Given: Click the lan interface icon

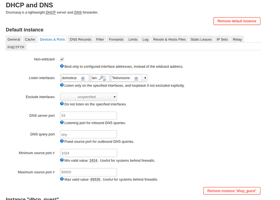Looking at the screenshot, I should coord(103,78).
